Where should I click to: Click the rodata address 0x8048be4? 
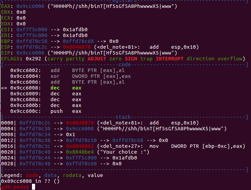tap(80, 152)
